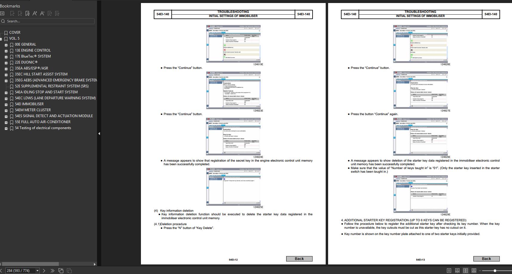
Task: Focus the bookmark Search field
Action: [x=48, y=21]
